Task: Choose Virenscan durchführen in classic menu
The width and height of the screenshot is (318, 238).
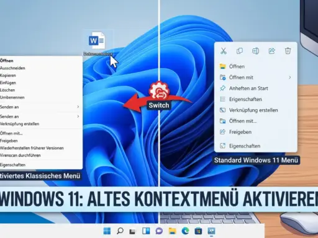Action: (x=40, y=156)
